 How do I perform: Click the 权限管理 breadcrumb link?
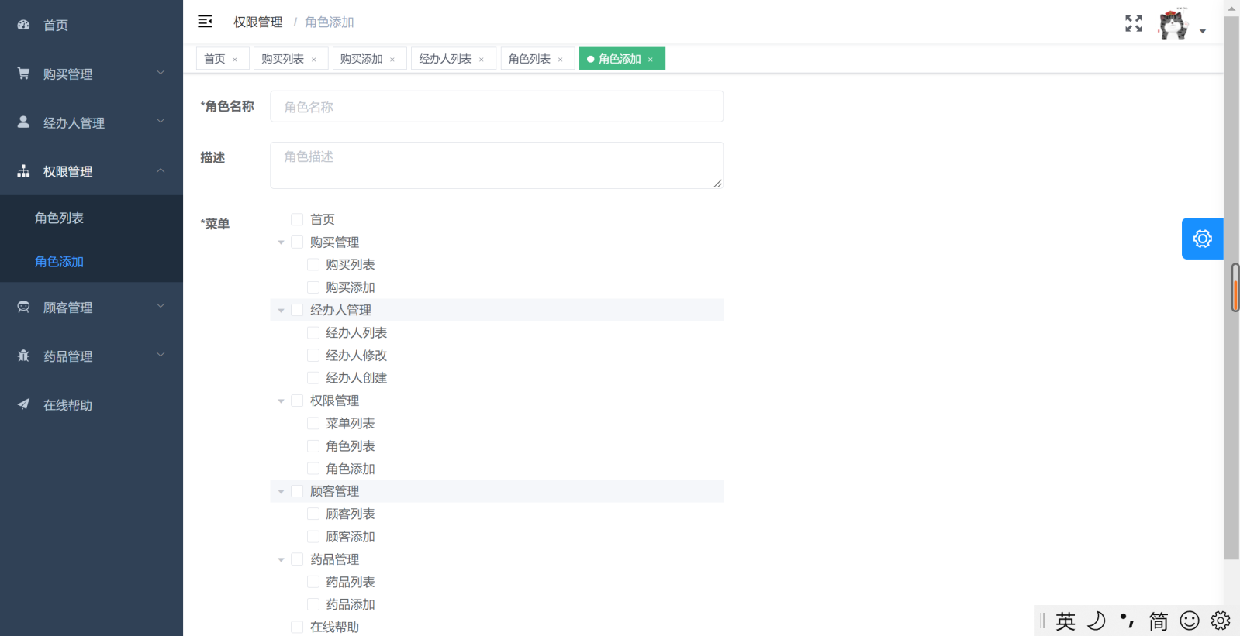point(258,22)
